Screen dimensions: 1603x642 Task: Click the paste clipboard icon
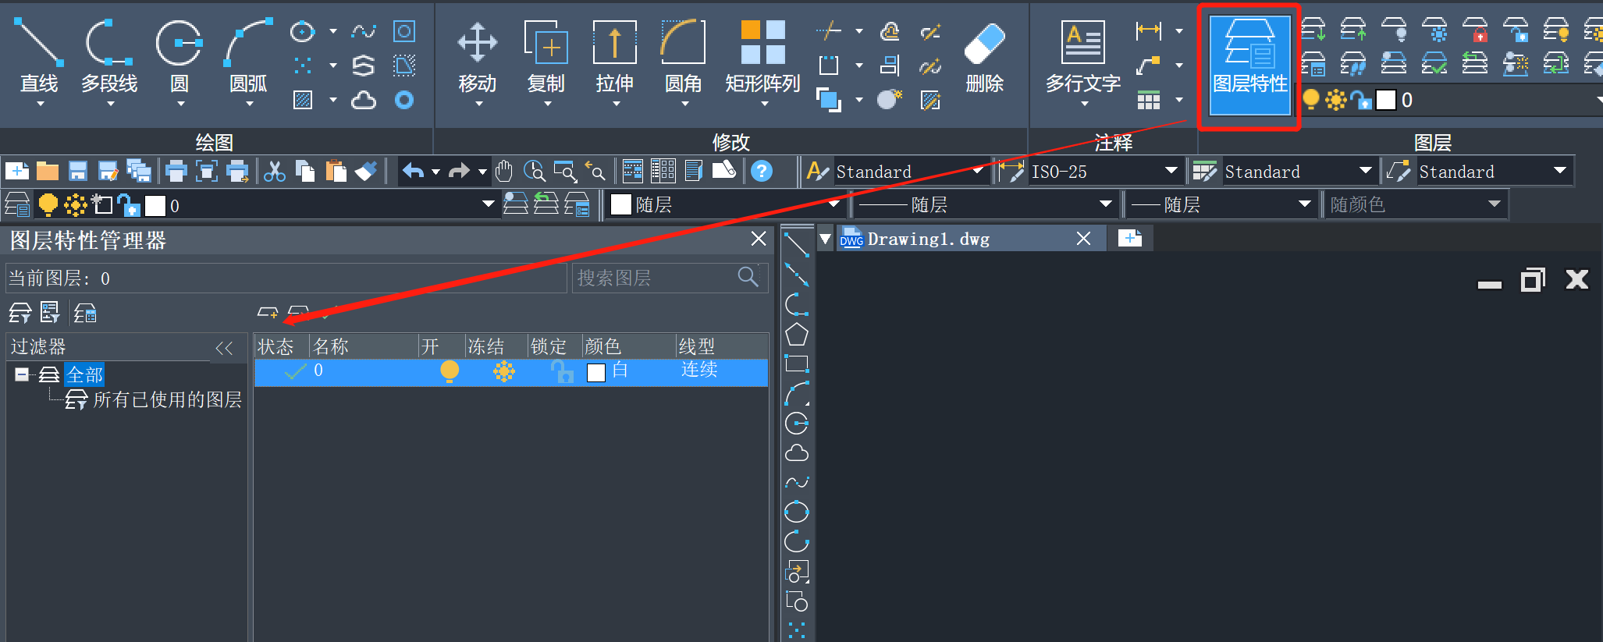(x=336, y=171)
